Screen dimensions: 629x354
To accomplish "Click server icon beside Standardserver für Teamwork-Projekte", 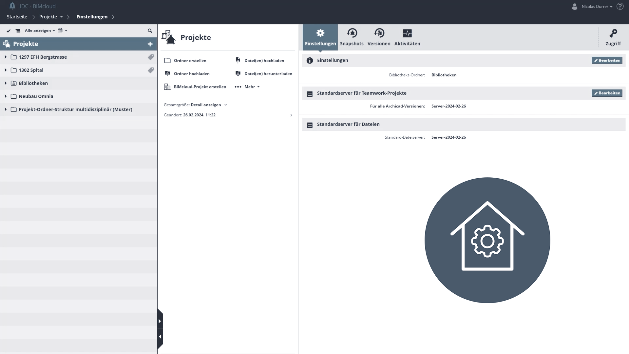I will 310,94.
